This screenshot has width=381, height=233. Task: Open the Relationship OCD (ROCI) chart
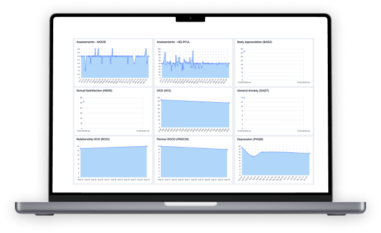[113, 160]
